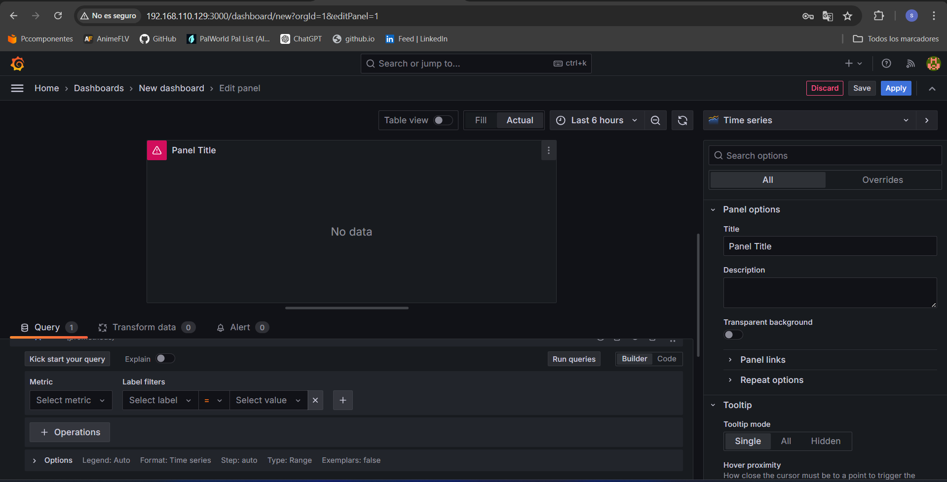This screenshot has width=947, height=482.
Task: Expand the Panel links section
Action: [x=762, y=360]
